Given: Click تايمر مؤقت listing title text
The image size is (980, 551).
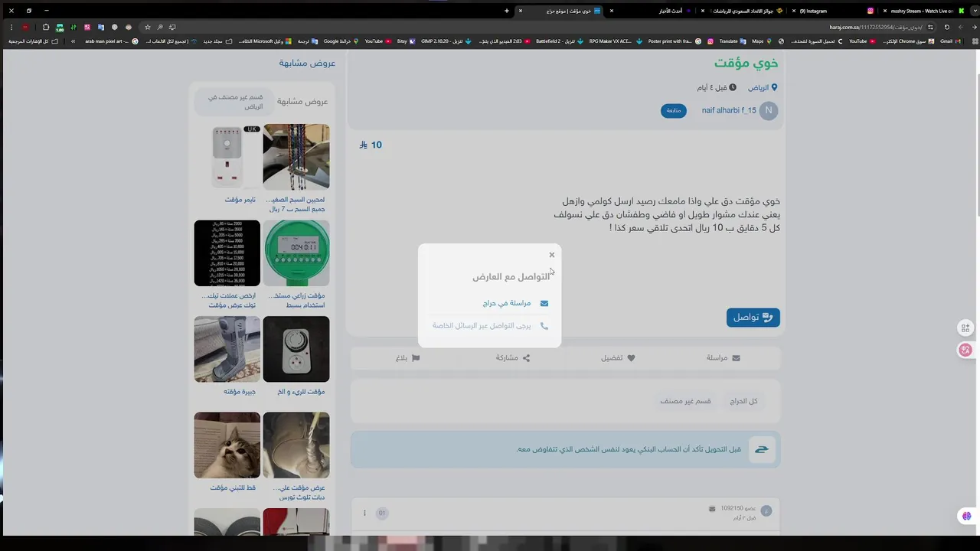Looking at the screenshot, I should [240, 200].
